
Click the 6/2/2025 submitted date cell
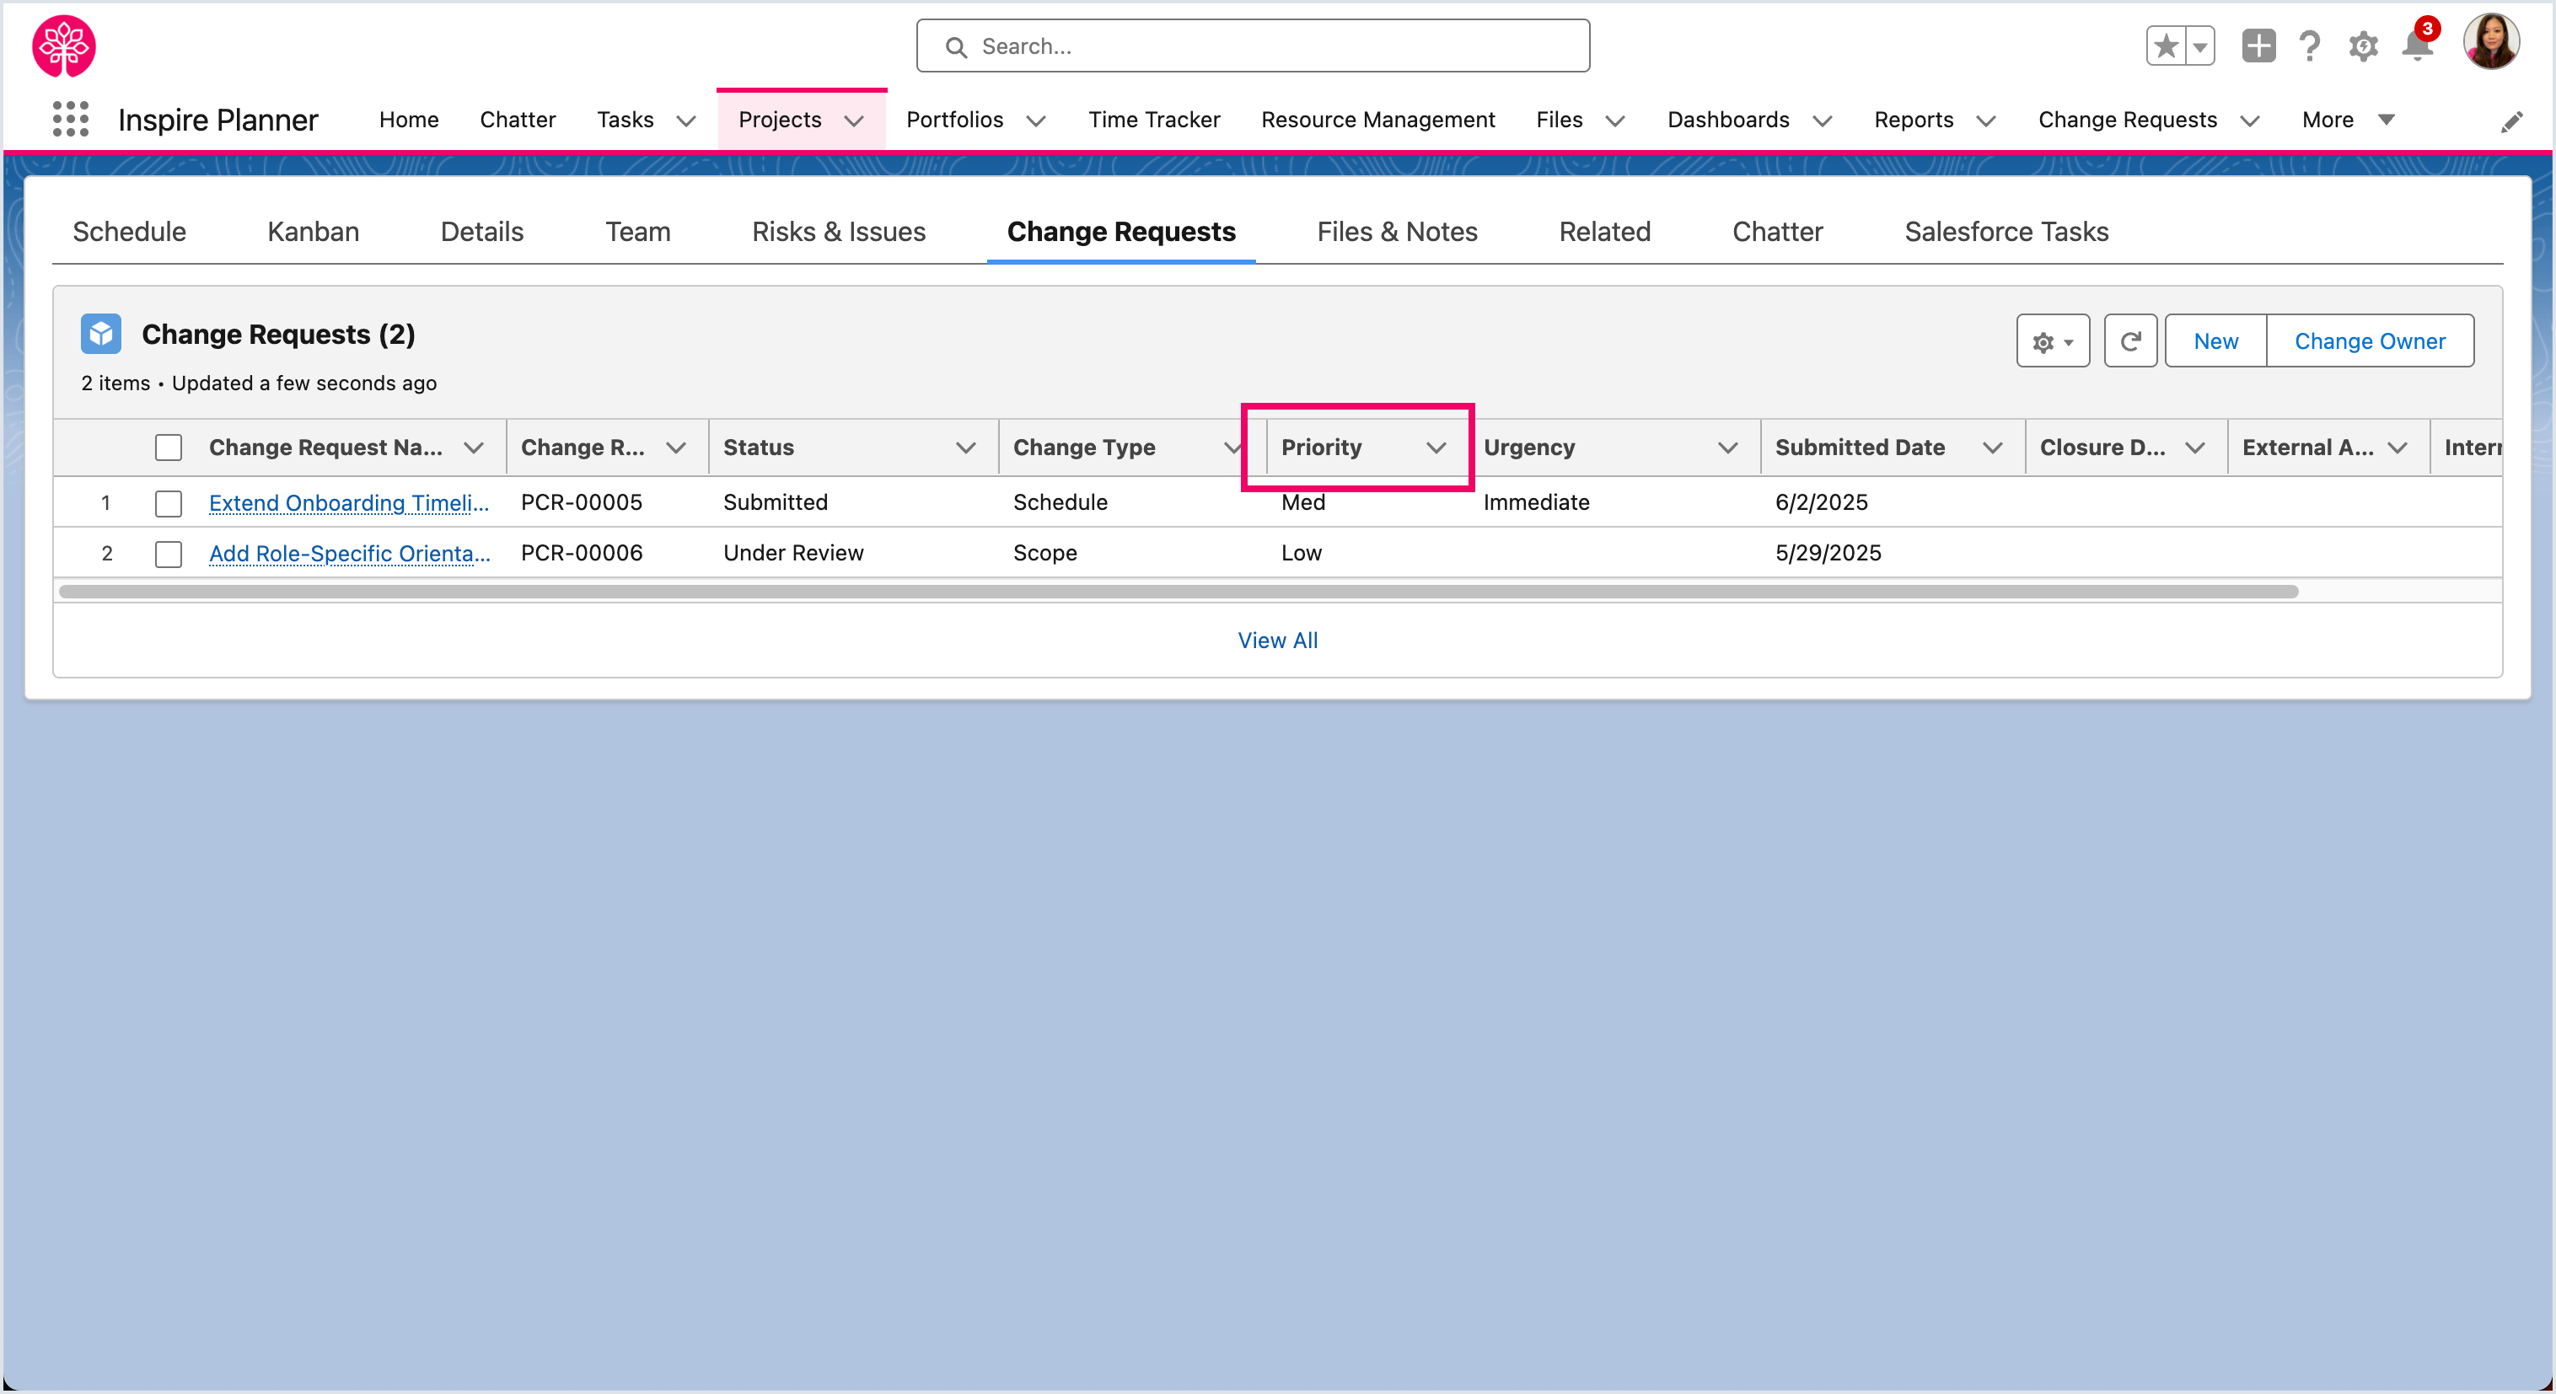coord(1821,503)
